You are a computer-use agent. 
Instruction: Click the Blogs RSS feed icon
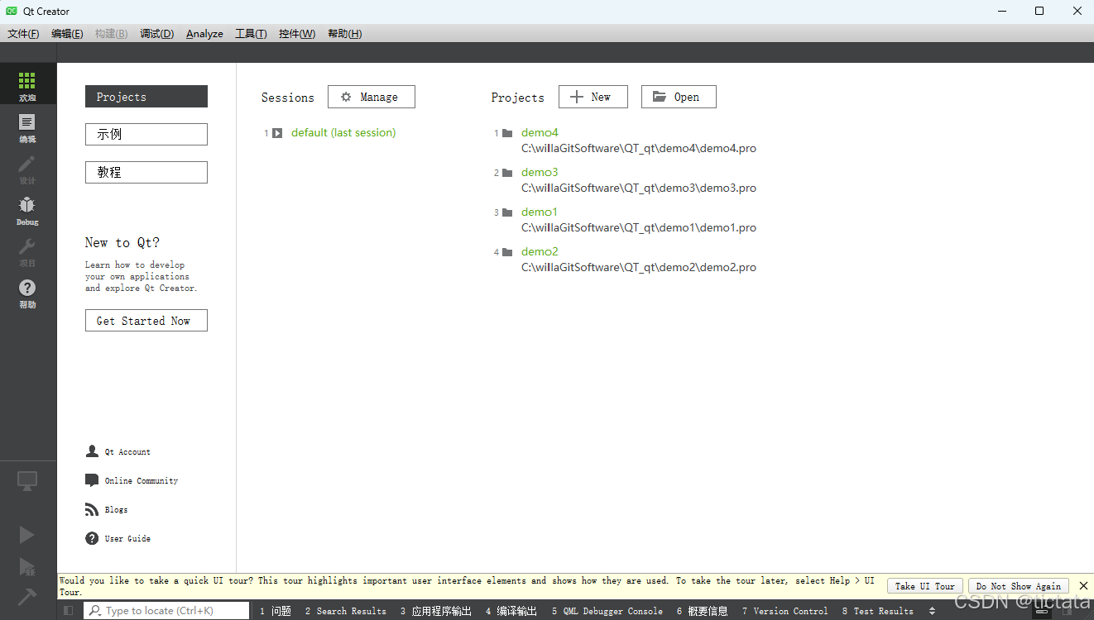tap(92, 509)
